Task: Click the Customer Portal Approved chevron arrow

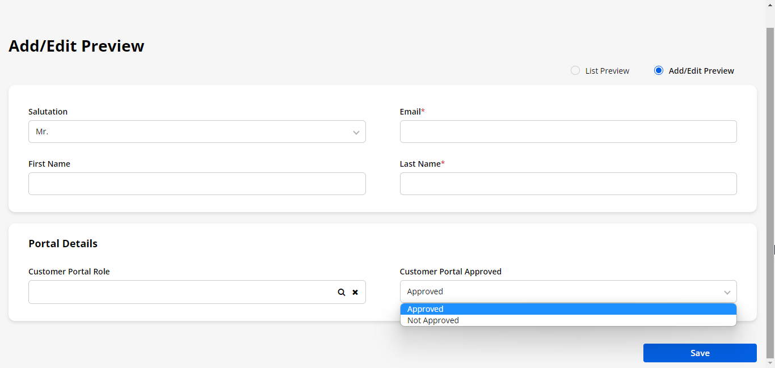Action: [x=727, y=292]
